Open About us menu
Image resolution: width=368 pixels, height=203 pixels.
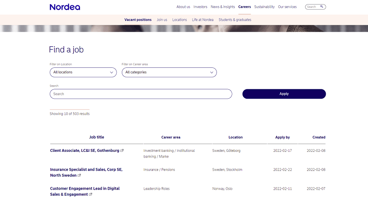click(183, 7)
